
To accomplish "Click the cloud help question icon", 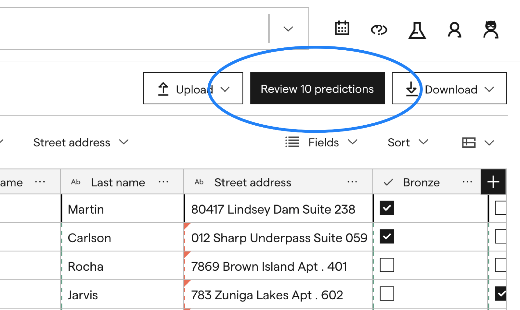I will pos(379,30).
